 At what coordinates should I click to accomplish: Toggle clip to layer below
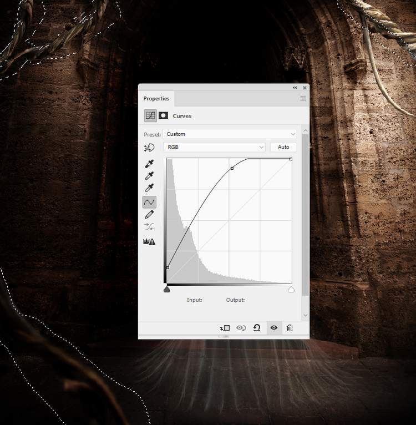click(225, 328)
